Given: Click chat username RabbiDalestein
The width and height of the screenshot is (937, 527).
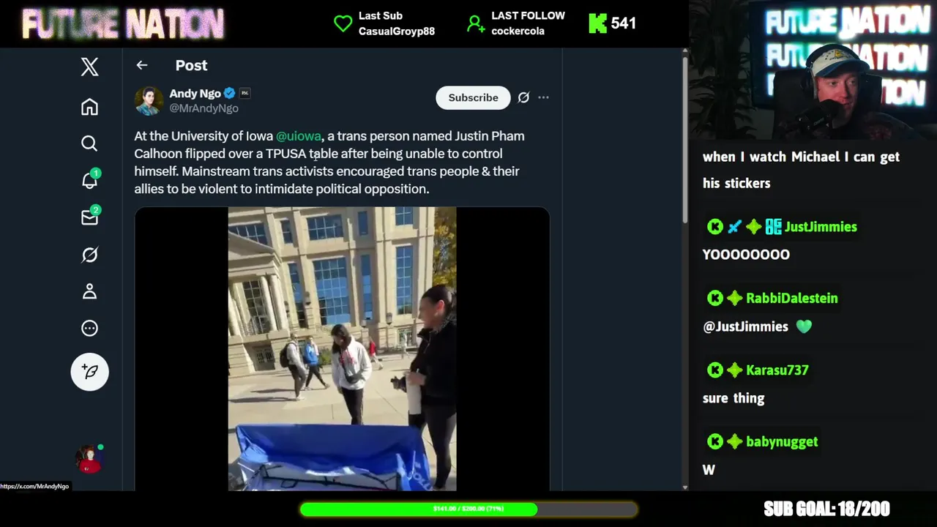Looking at the screenshot, I should click(x=792, y=298).
